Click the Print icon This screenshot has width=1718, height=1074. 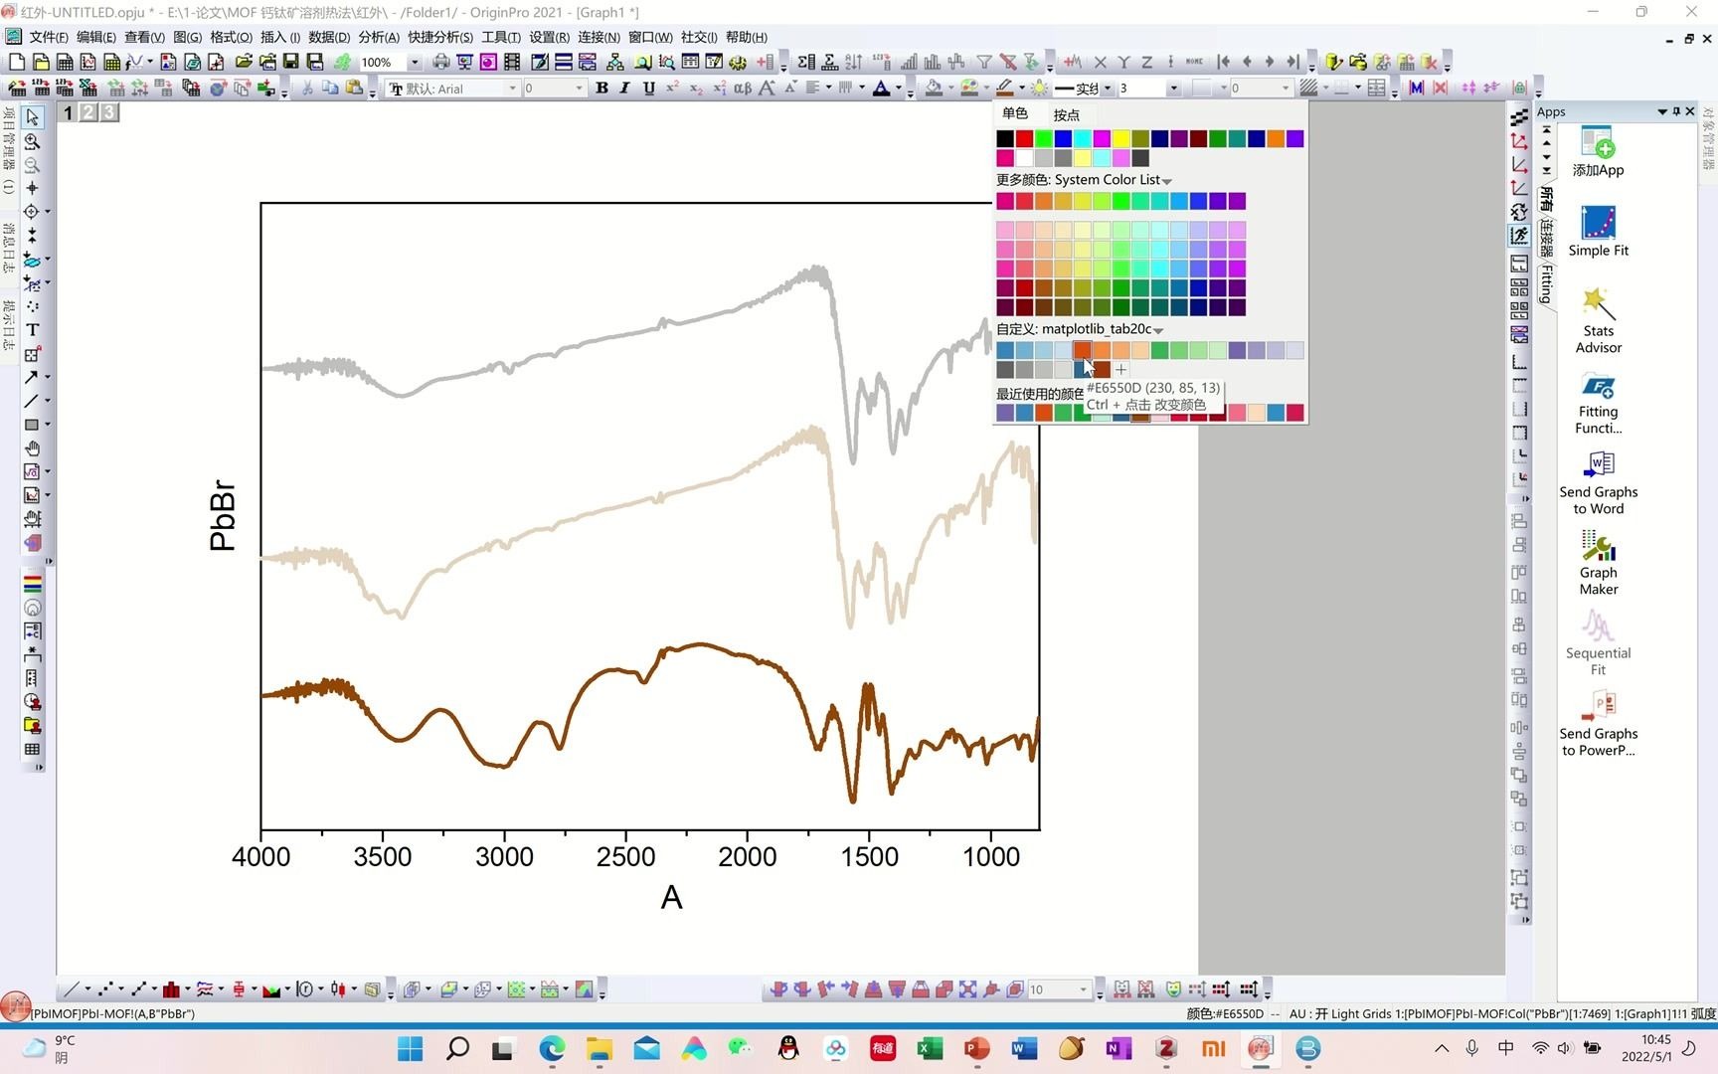pyautogui.click(x=440, y=62)
